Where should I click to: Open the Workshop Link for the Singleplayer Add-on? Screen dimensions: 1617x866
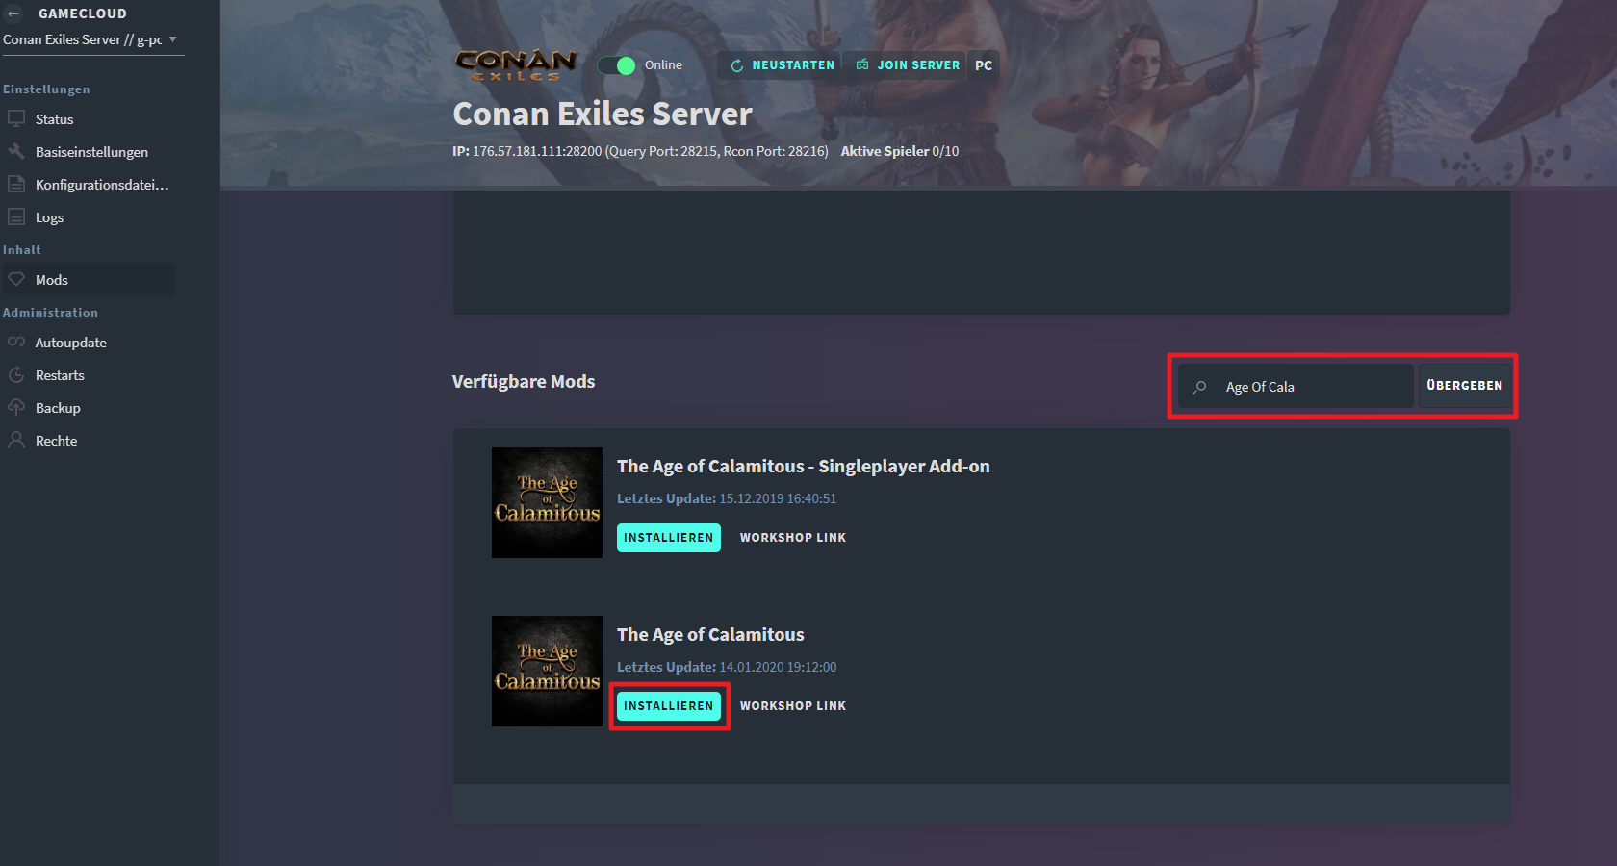tap(792, 537)
